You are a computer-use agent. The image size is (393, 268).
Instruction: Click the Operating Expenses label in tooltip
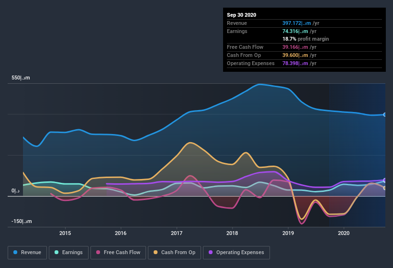250,63
